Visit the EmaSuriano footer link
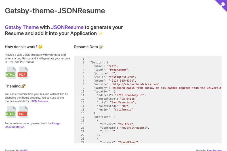Viewport: 227px width, 151px height. [215, 150]
